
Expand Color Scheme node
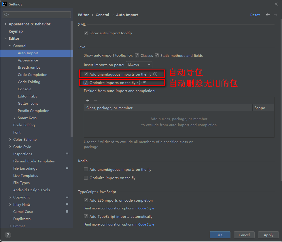click(x=10, y=139)
